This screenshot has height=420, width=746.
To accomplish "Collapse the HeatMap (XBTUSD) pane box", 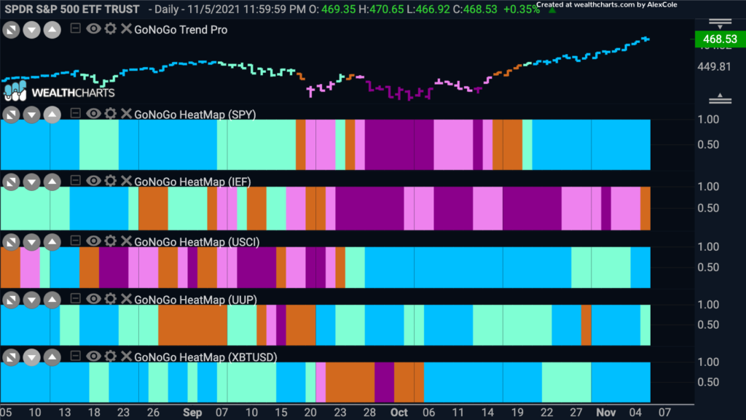I will [75, 356].
